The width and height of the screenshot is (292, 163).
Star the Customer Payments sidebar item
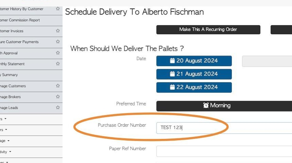58,42
